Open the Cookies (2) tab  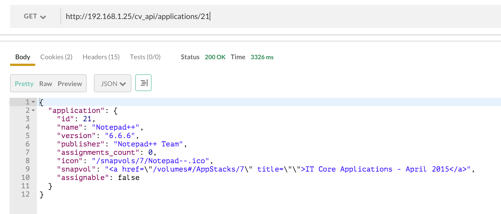(56, 57)
